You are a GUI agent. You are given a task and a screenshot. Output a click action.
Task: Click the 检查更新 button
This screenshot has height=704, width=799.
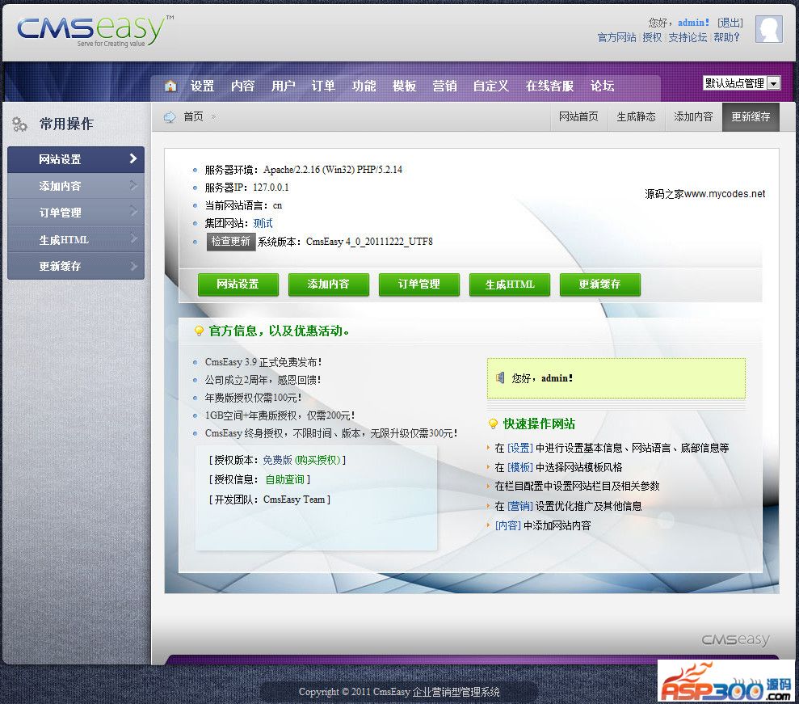(231, 242)
